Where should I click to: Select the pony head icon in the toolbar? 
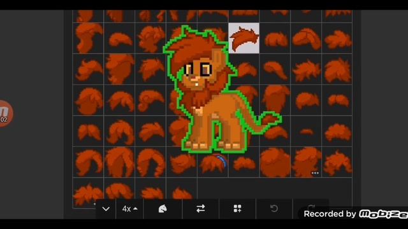163,209
